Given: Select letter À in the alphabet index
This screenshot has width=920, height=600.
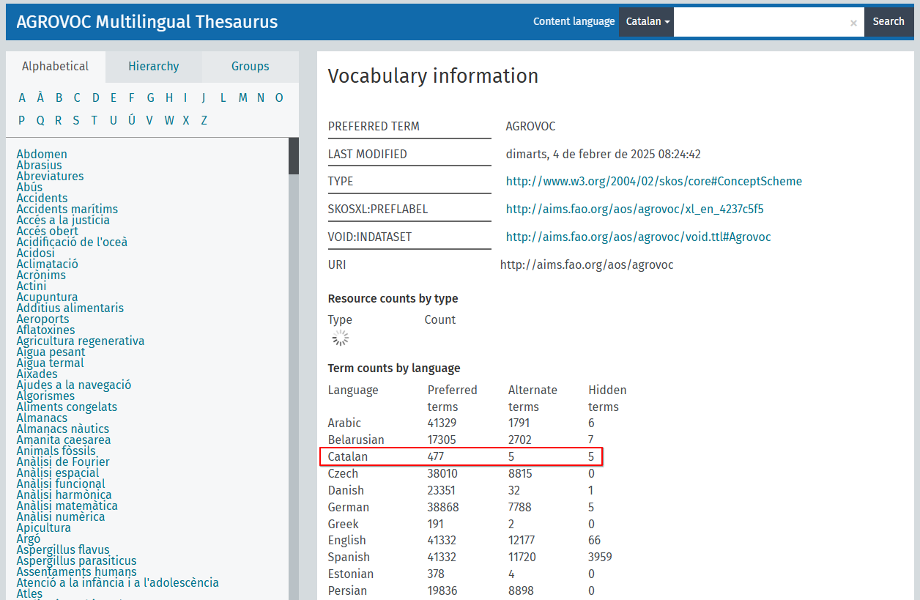Looking at the screenshot, I should click(40, 98).
